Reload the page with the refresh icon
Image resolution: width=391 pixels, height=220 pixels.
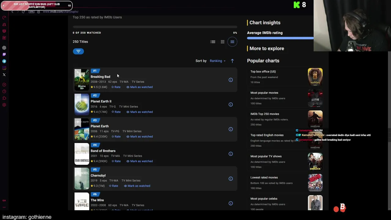click(x=23, y=12)
